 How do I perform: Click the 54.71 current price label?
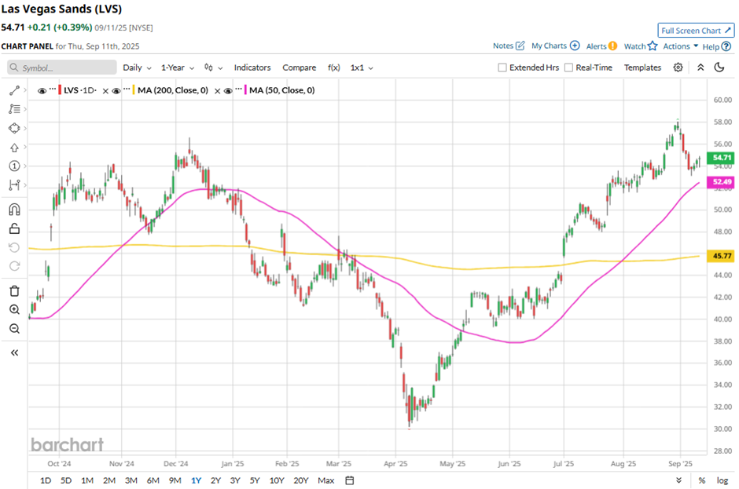coord(722,158)
